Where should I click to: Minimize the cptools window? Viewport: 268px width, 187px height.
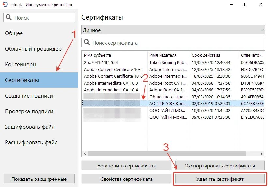click(x=231, y=4)
